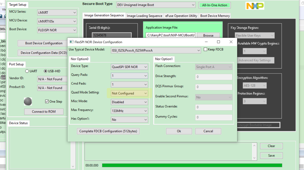
Task: Open the Quad Mode Setting dropdown
Action: pos(129,93)
